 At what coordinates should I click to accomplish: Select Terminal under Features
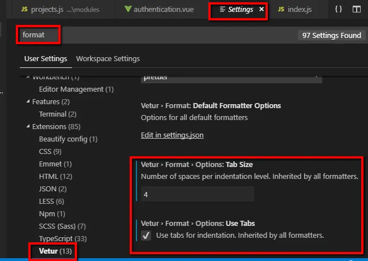(x=53, y=114)
